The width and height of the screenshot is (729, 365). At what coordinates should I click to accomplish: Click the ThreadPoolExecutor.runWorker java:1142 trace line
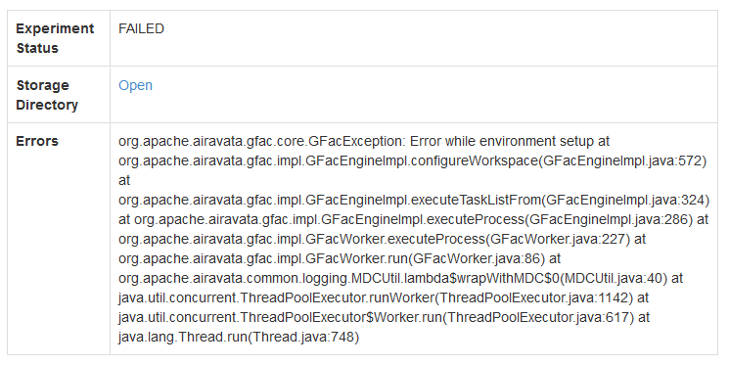(384, 297)
